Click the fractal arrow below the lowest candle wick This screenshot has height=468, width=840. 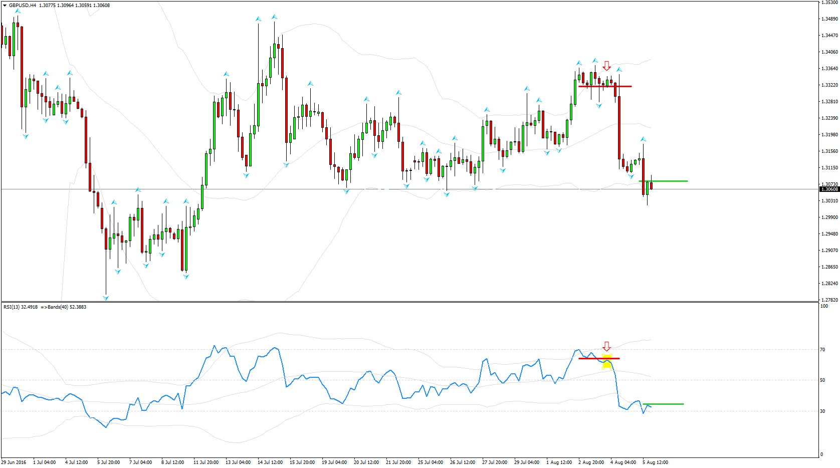106,298
